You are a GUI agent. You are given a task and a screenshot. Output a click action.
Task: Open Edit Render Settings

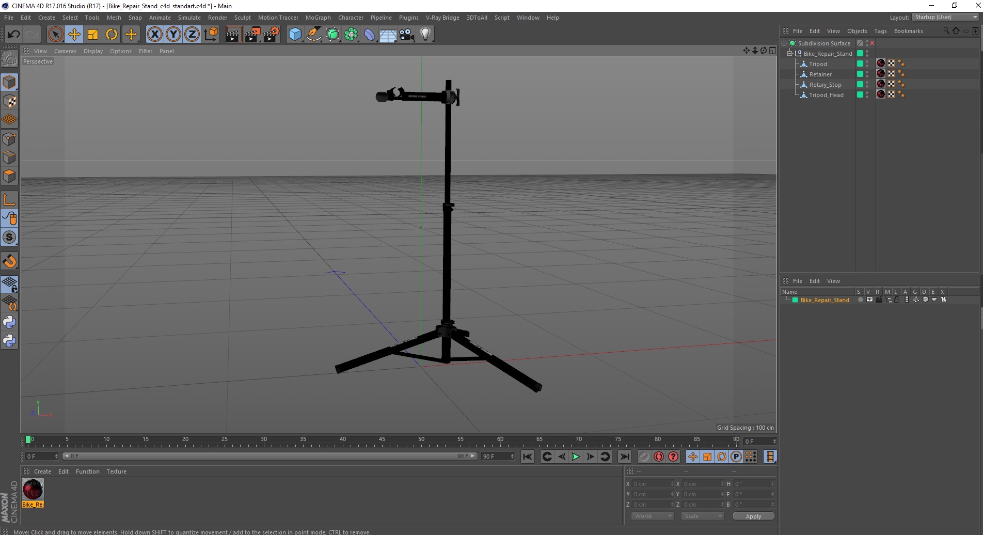tap(272, 35)
